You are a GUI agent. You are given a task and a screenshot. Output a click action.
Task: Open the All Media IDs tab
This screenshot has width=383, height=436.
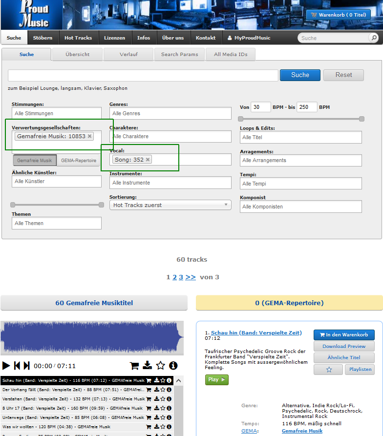pos(231,55)
